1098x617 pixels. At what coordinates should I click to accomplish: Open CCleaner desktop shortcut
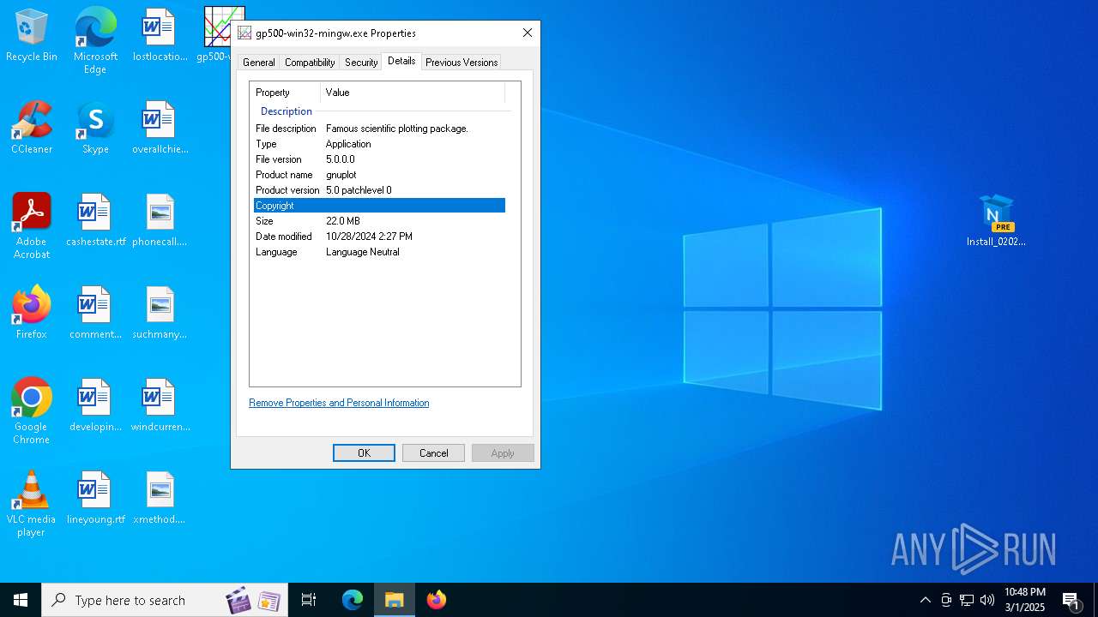click(x=32, y=128)
